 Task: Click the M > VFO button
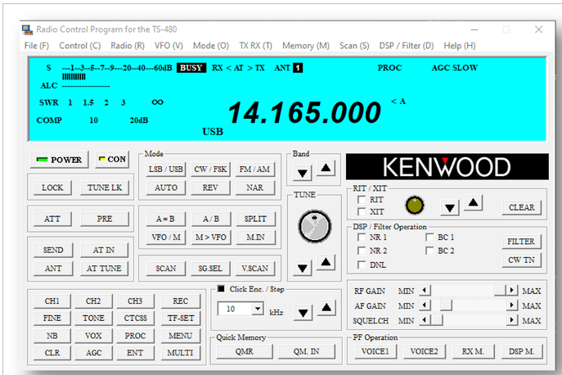(x=211, y=237)
